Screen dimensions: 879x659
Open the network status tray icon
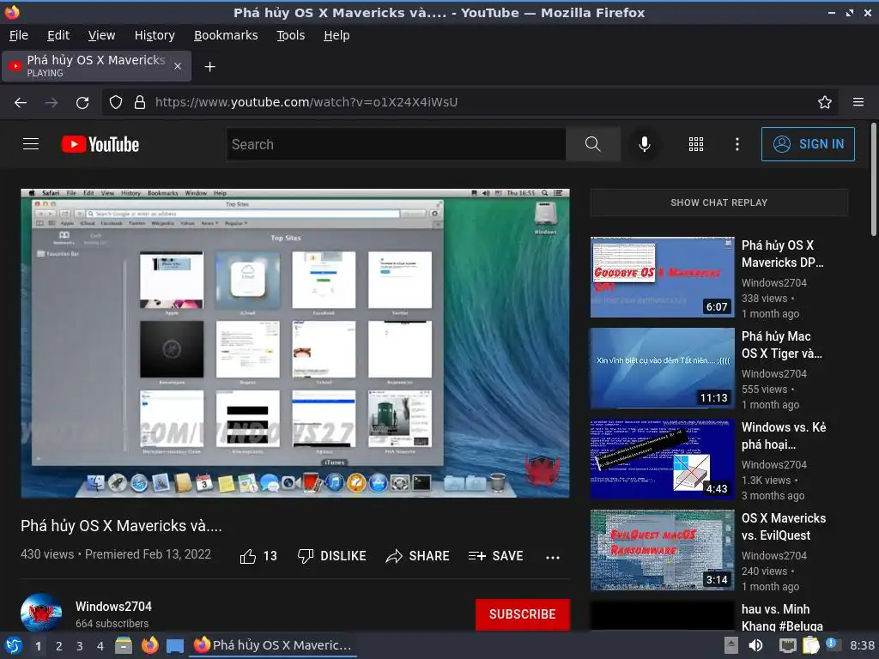pyautogui.click(x=788, y=645)
